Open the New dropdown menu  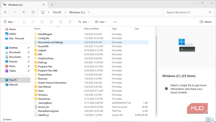[9, 22]
